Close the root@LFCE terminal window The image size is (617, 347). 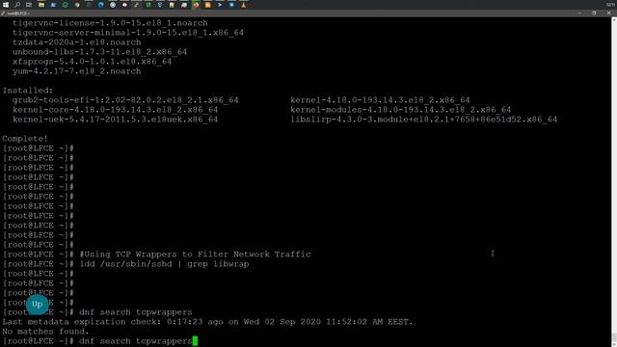coord(608,13)
